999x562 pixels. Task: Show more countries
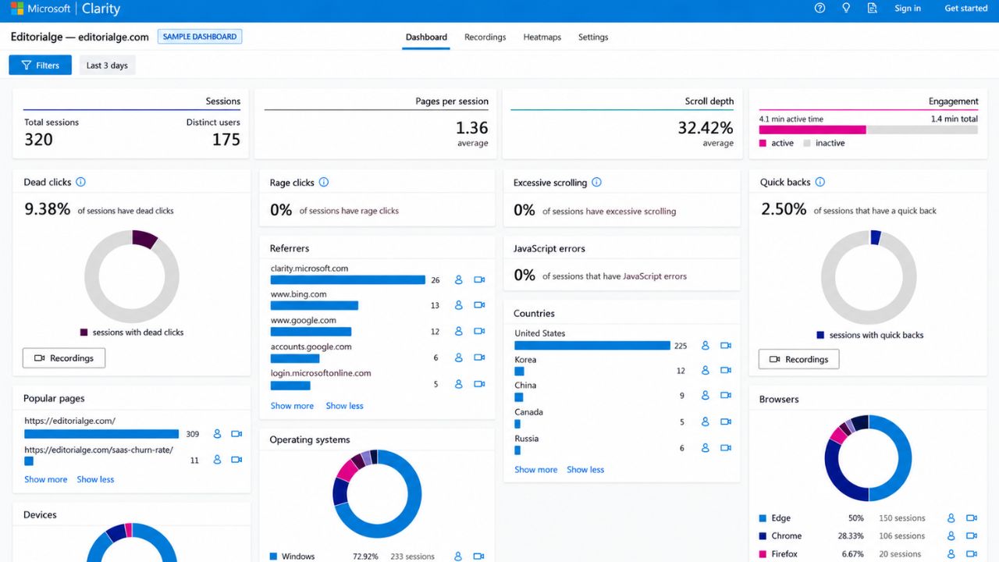click(535, 470)
